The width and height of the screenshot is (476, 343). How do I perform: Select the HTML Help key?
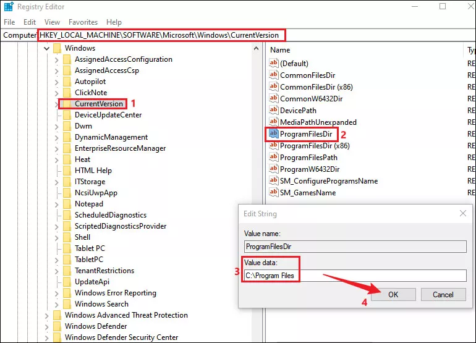point(93,171)
